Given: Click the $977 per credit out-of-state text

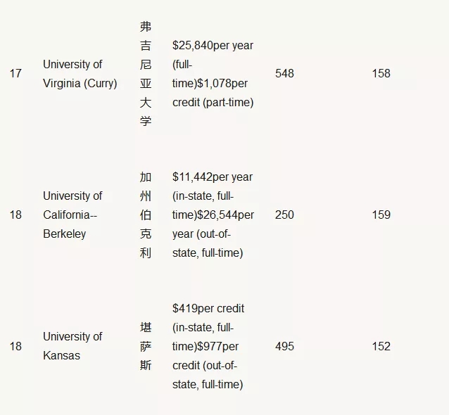Looking at the screenshot, I should point(208,365).
